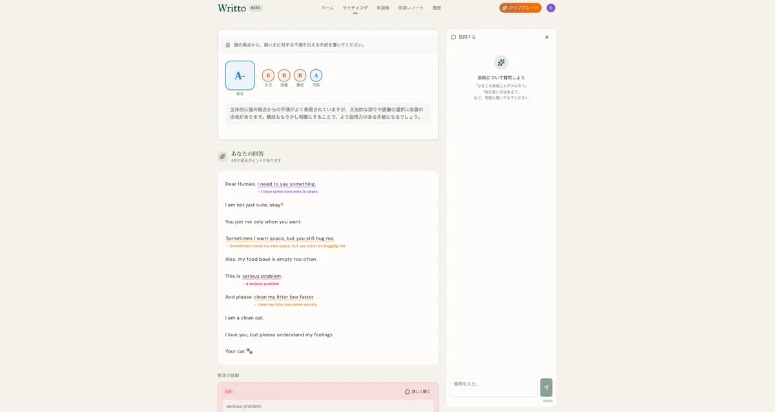Select the 内容 (content) A grade circle
Viewport: 775px width, 412px height.
click(x=316, y=75)
